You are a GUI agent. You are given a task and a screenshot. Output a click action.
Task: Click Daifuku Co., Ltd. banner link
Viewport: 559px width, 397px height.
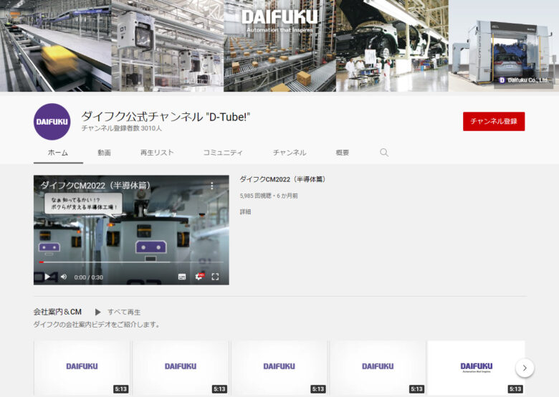(523, 80)
